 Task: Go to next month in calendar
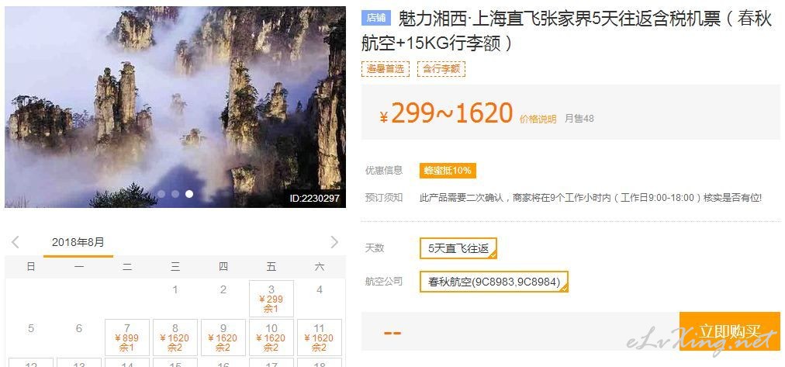[x=334, y=242]
